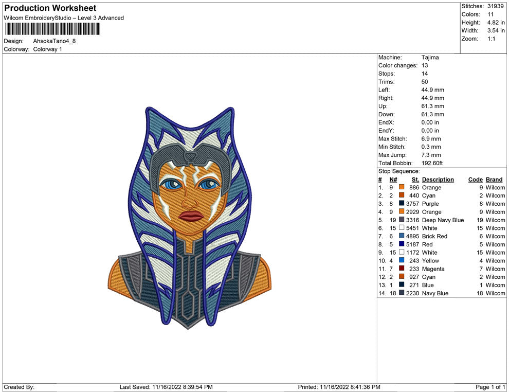Select the orange swatch in stop 4
This screenshot has width=509, height=392.
point(402,211)
